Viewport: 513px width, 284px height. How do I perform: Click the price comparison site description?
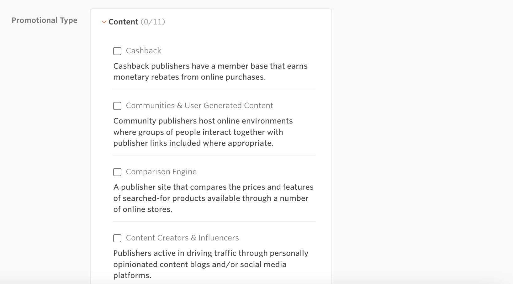point(213,198)
